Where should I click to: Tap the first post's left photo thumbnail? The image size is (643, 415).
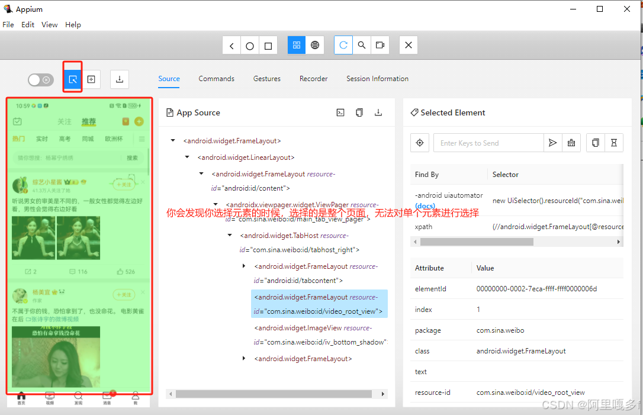coord(33,238)
